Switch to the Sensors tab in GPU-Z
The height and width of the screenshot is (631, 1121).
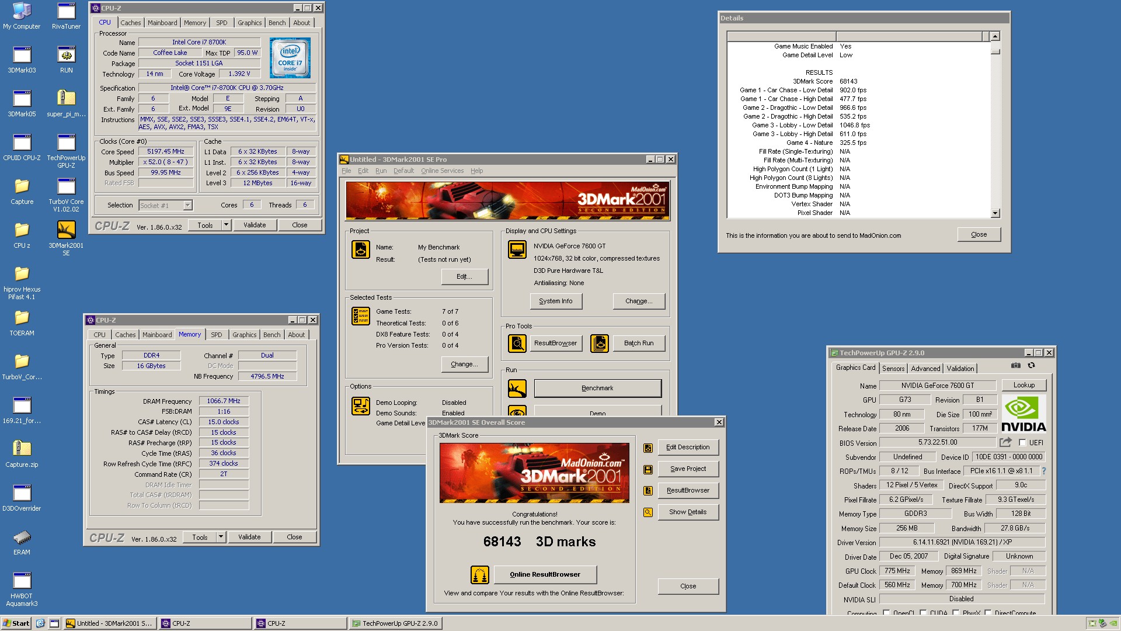pos(893,369)
